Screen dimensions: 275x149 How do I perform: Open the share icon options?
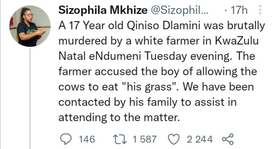pyautogui.click(x=228, y=139)
